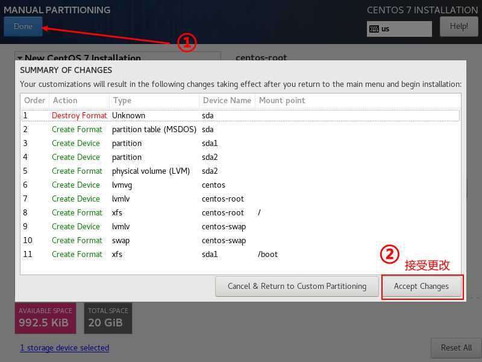The image size is (482, 362).
Task: Open the 1 storage device selected link
Action: (x=64, y=348)
